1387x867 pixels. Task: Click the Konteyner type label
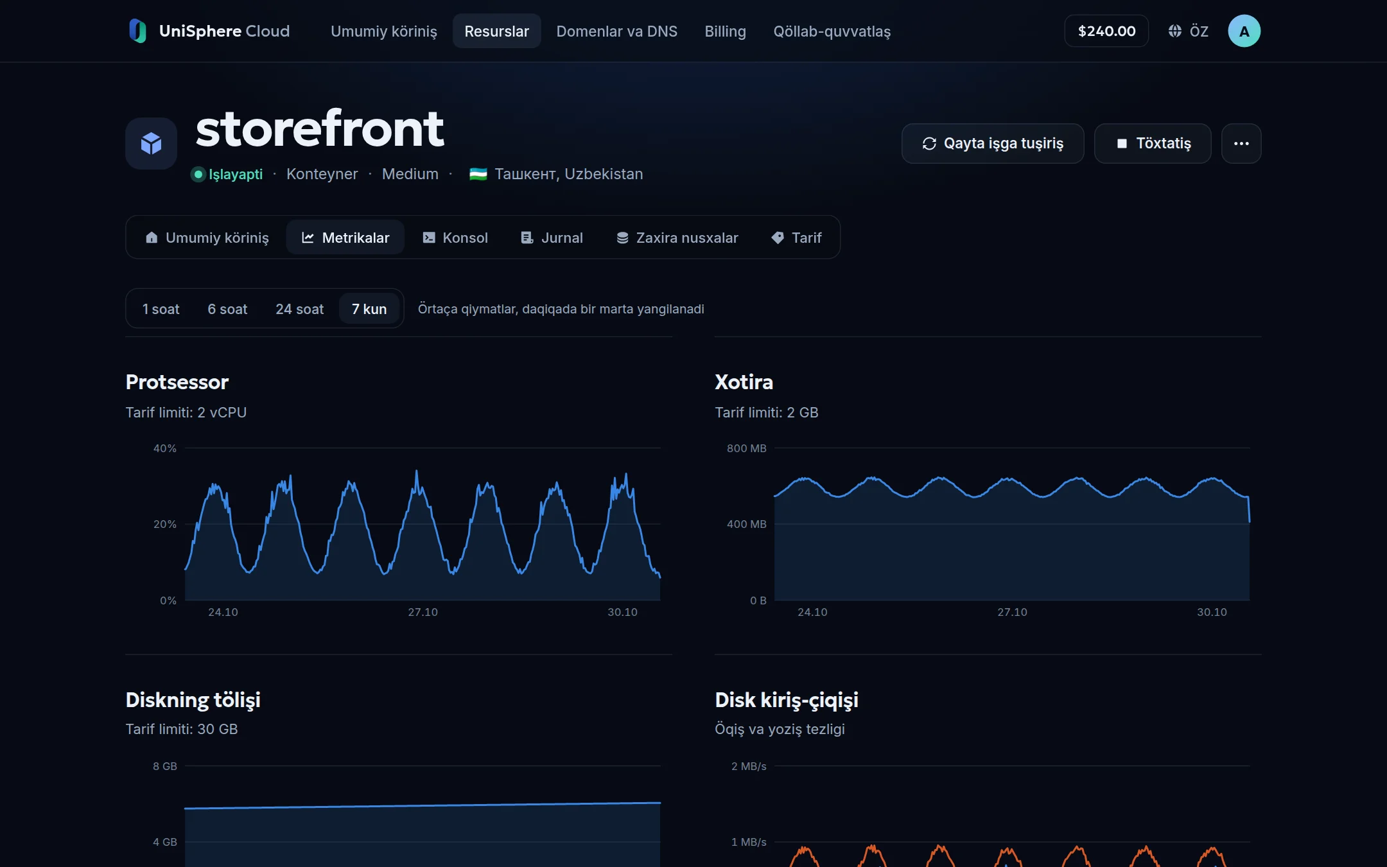coord(322,174)
